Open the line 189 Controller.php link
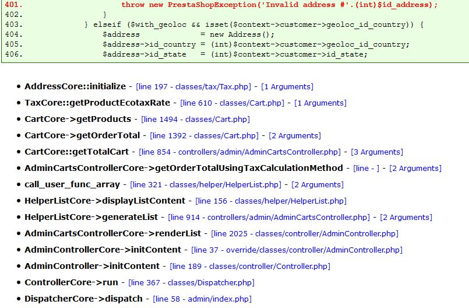 [x=250, y=267]
